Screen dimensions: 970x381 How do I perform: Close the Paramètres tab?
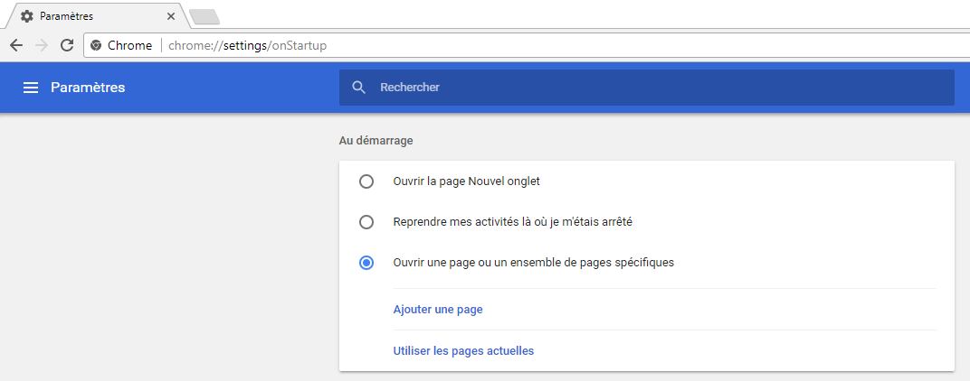click(x=171, y=16)
